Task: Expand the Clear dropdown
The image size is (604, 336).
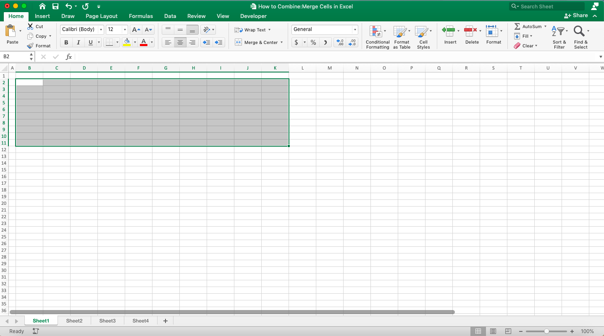Action: [536, 46]
